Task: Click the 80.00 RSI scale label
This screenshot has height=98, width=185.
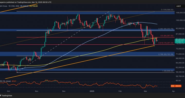Action: 178,81
